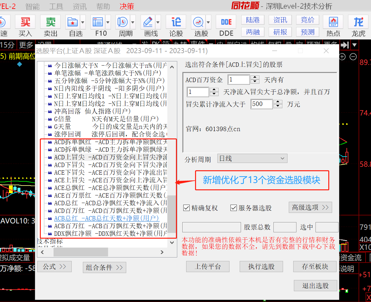Click the 研报 toolbar button
The width and height of the screenshot is (371, 302).
(x=280, y=32)
